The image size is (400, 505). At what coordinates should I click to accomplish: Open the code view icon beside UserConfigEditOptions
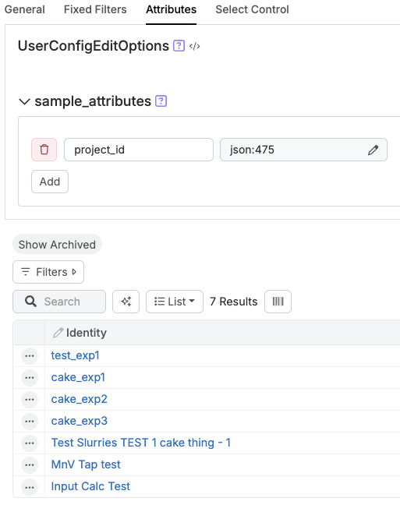[195, 46]
